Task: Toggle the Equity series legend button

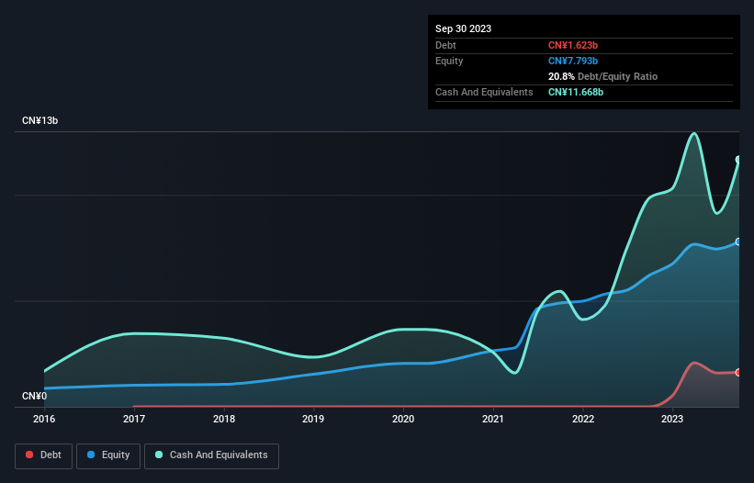Action: click(108, 455)
